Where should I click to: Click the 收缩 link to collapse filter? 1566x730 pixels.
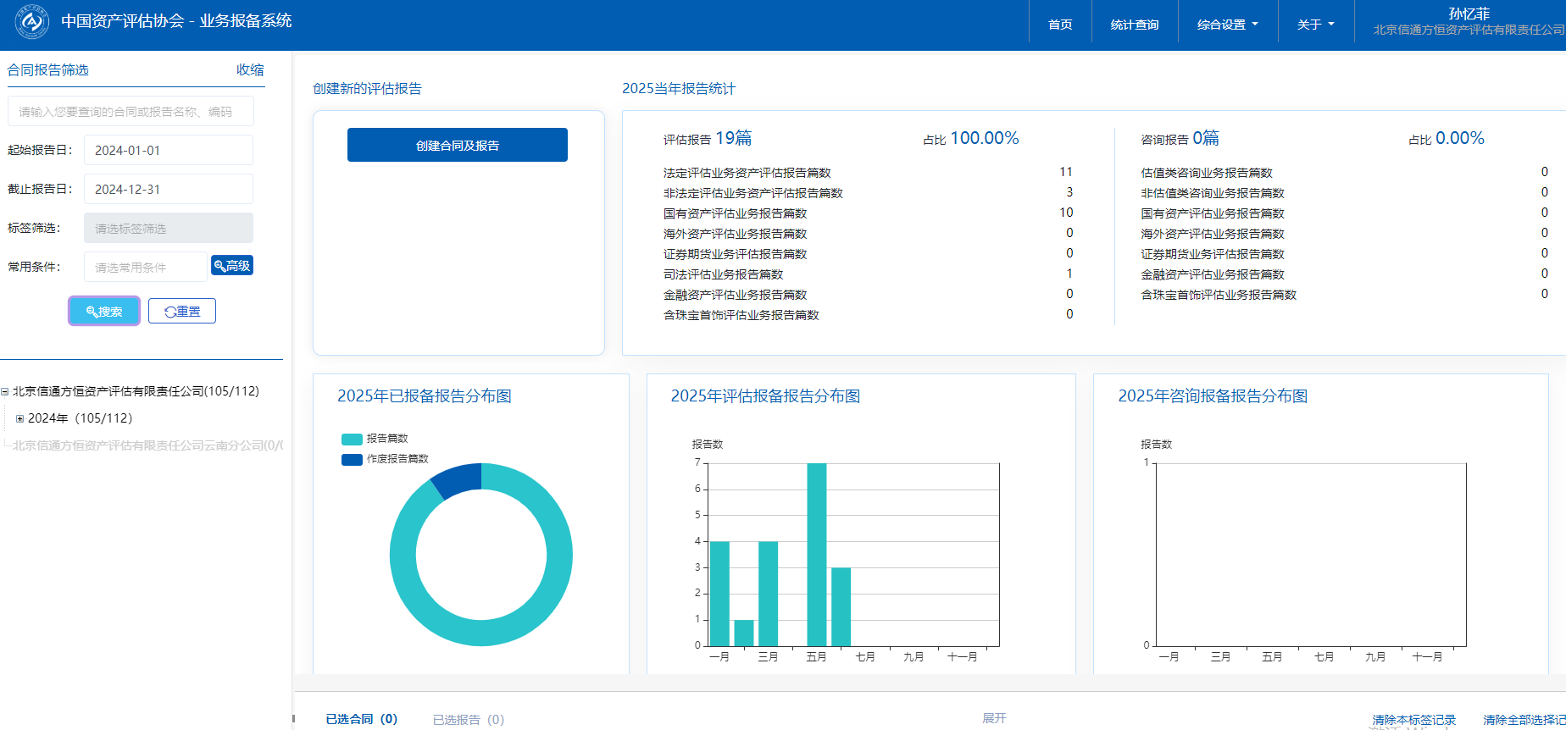pyautogui.click(x=250, y=69)
